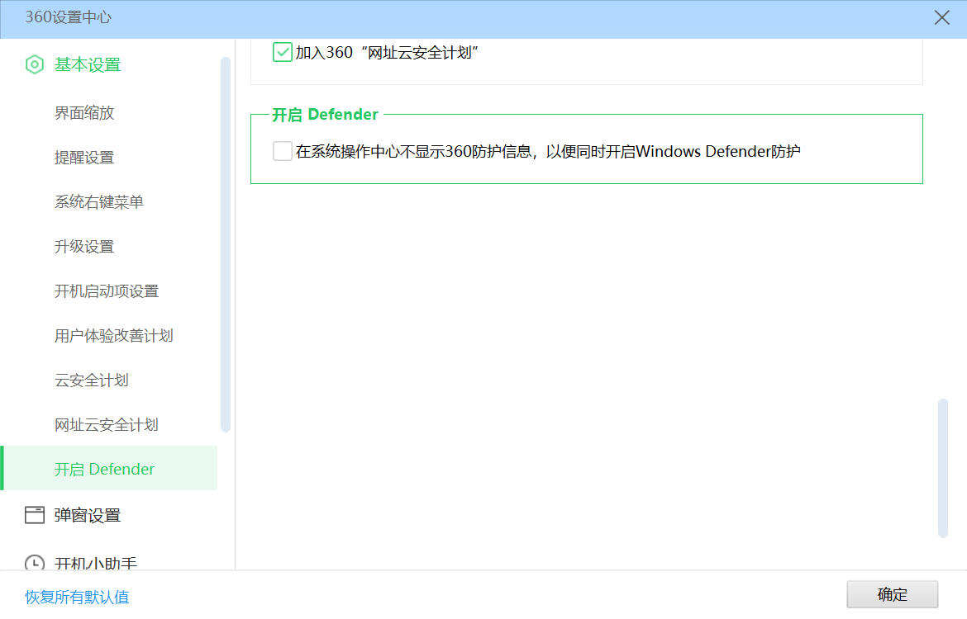Click the content pane scrollbar thumb

943,468
